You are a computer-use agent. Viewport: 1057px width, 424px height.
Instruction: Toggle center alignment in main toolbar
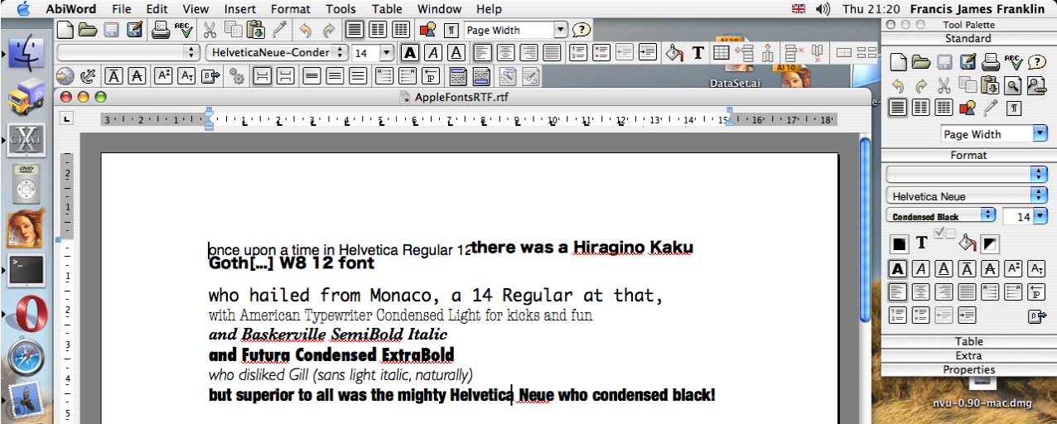[505, 52]
